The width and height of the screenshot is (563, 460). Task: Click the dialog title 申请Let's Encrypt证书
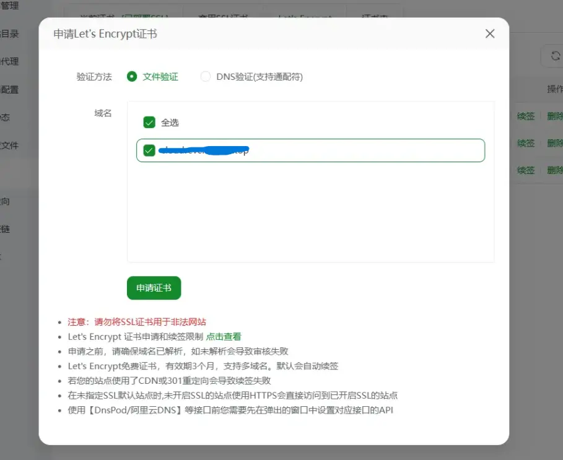coord(105,33)
